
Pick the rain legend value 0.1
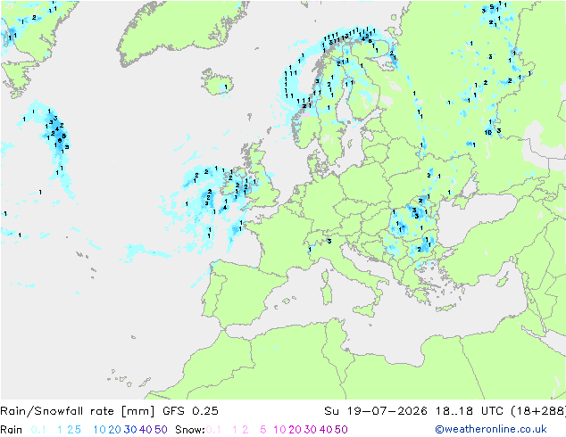pyautogui.click(x=38, y=430)
